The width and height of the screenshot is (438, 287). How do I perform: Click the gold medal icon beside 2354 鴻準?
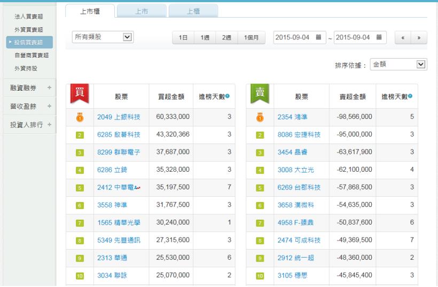pyautogui.click(x=260, y=117)
